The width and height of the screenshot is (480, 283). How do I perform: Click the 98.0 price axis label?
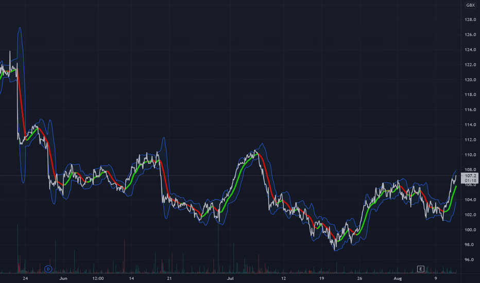point(470,245)
